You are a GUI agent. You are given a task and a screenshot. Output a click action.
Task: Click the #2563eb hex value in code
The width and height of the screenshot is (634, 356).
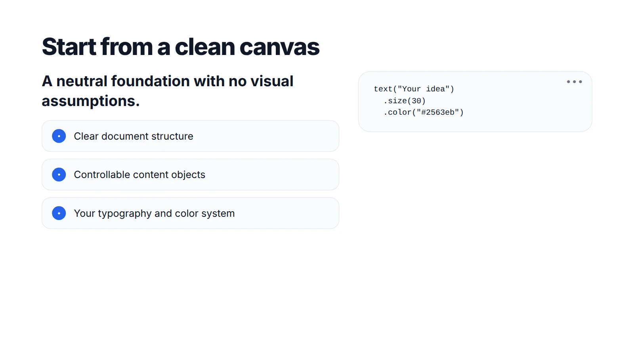[x=438, y=112]
